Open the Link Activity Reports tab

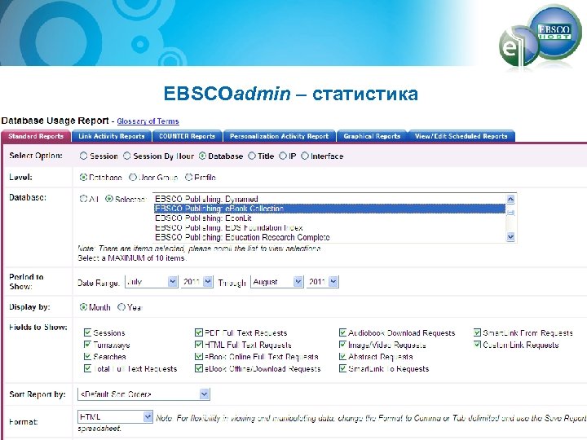111,136
